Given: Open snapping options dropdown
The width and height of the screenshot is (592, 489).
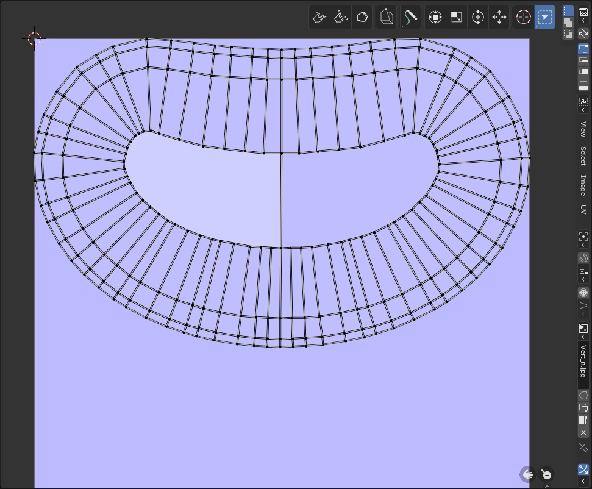Looking at the screenshot, I should click(x=583, y=273).
